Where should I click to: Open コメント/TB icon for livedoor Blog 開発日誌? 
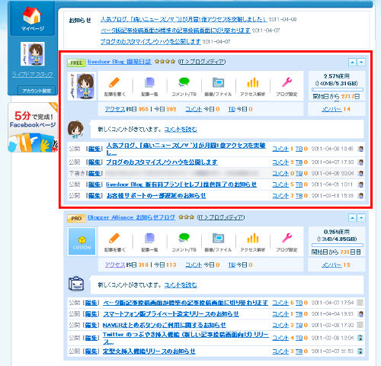click(x=184, y=82)
